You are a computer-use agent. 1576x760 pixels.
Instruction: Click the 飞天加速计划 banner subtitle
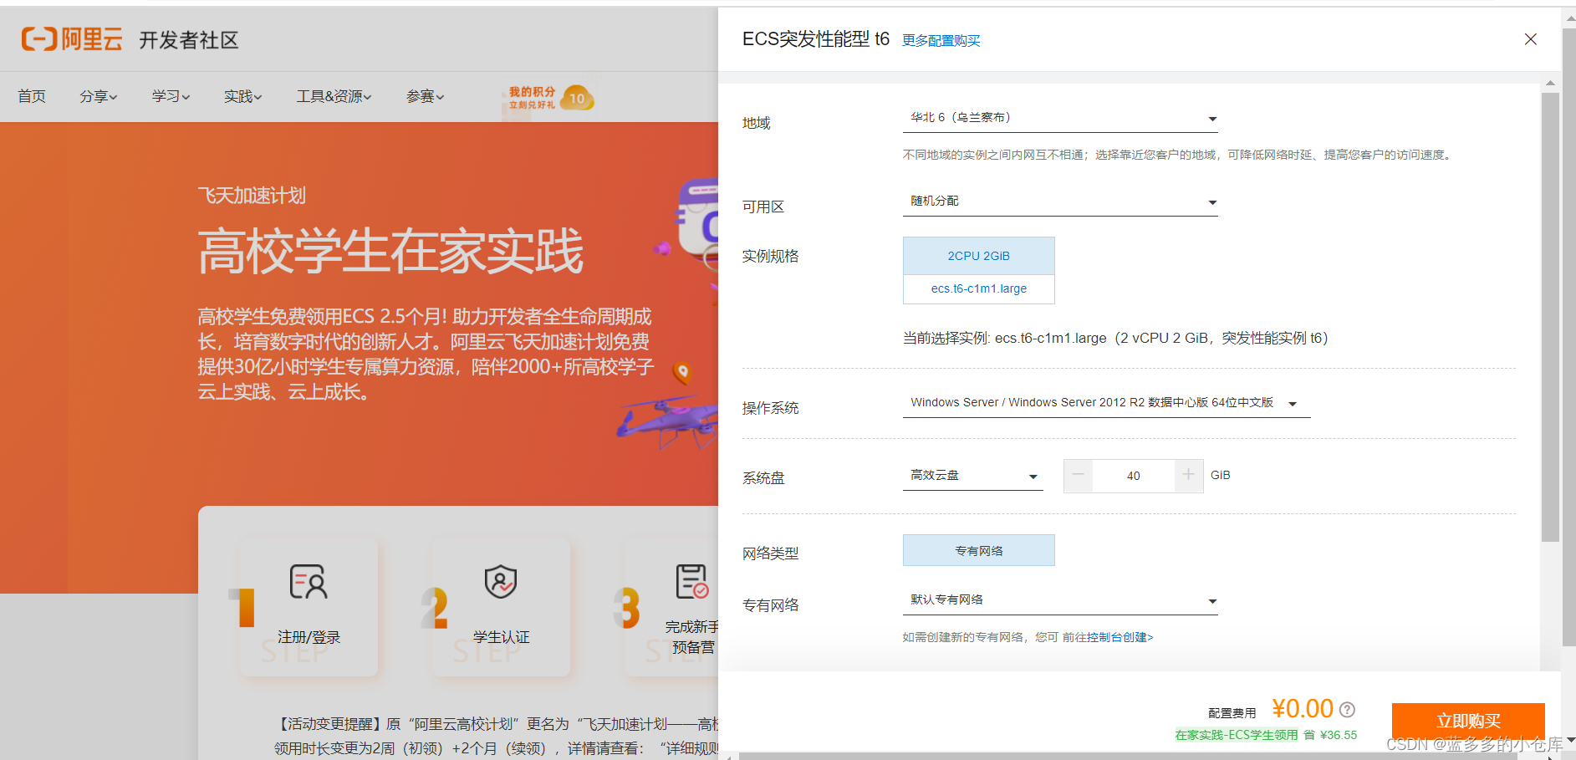click(x=252, y=196)
